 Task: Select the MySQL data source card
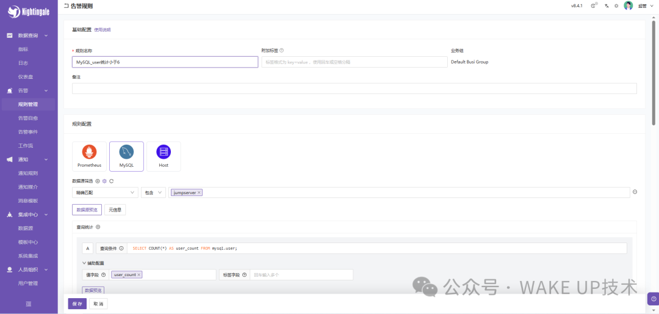(126, 156)
